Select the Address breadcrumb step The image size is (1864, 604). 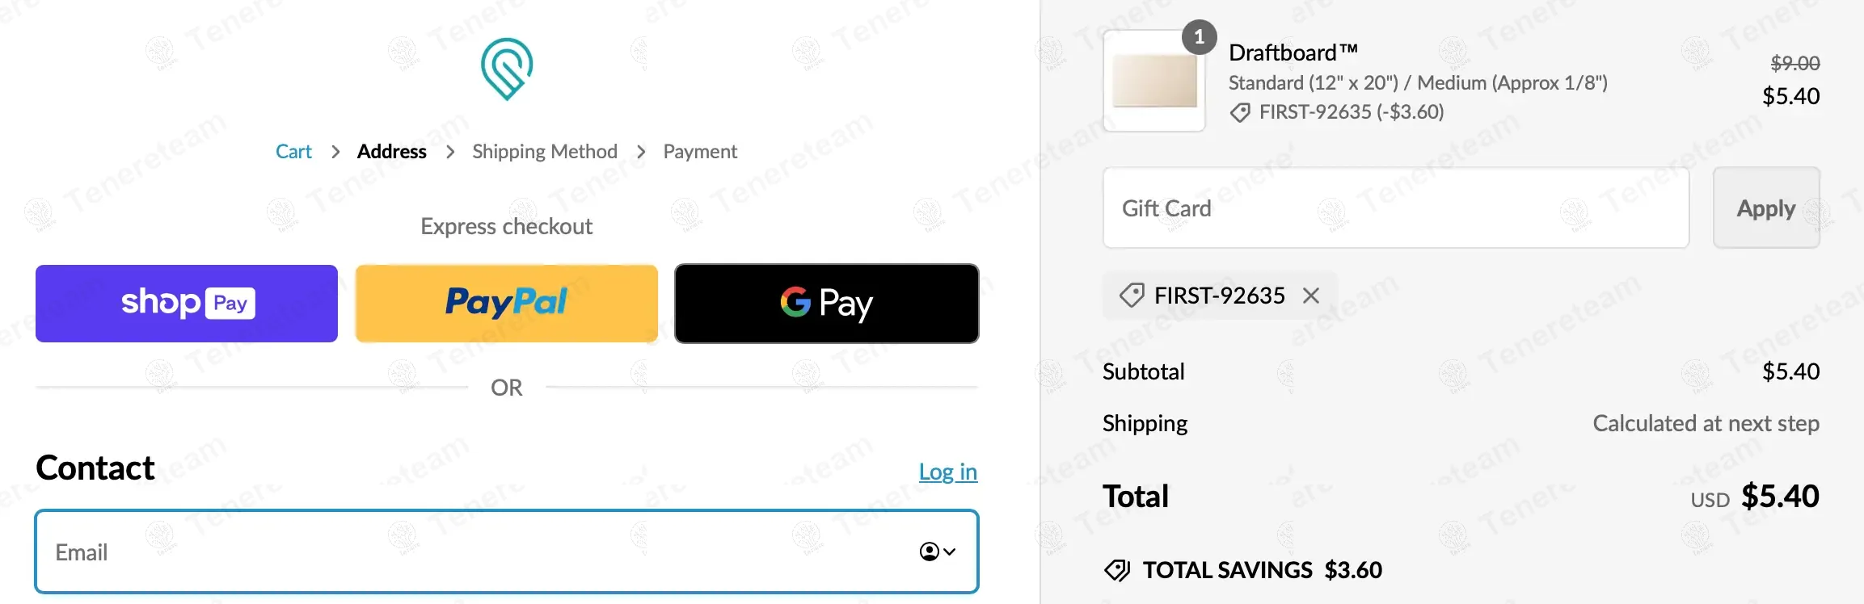[391, 152]
